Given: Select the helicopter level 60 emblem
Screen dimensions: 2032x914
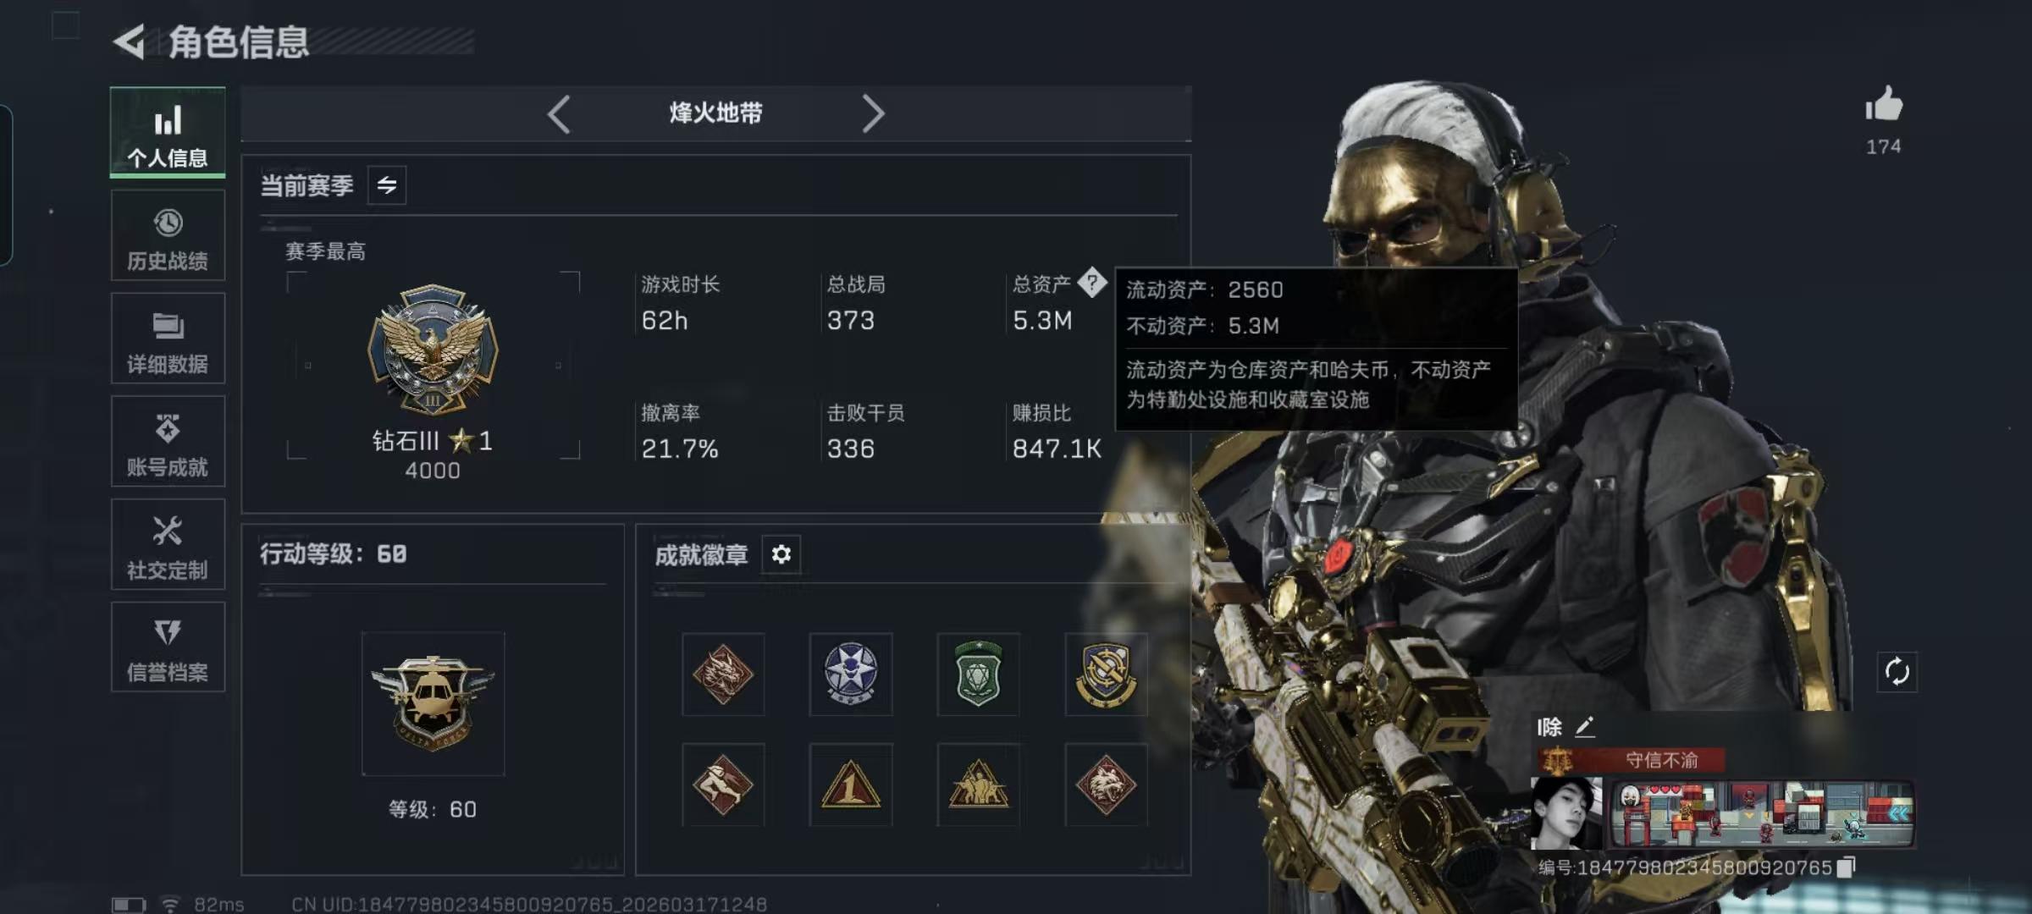Looking at the screenshot, I should (433, 704).
